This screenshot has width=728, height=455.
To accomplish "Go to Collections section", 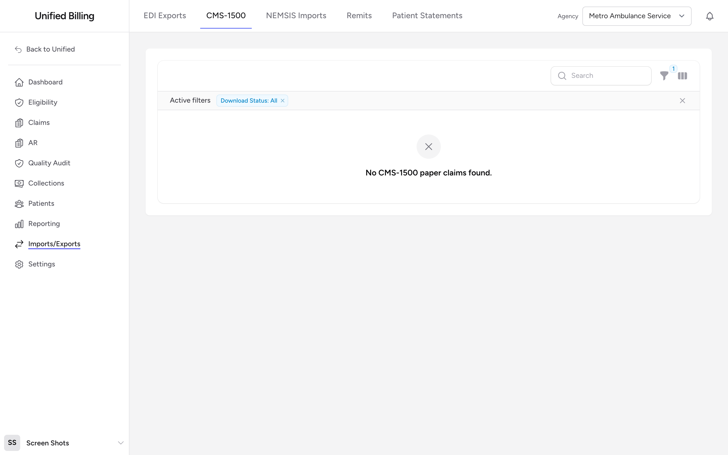I will [46, 183].
